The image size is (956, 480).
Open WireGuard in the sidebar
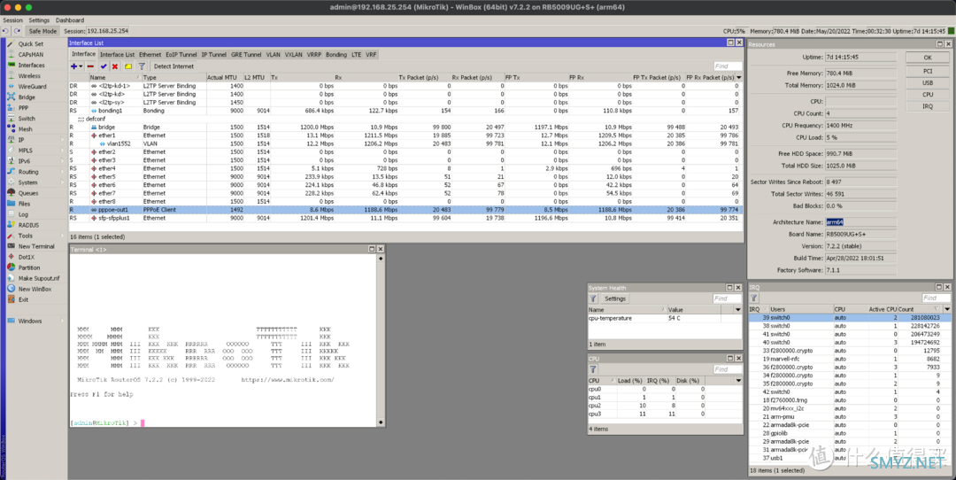[32, 87]
